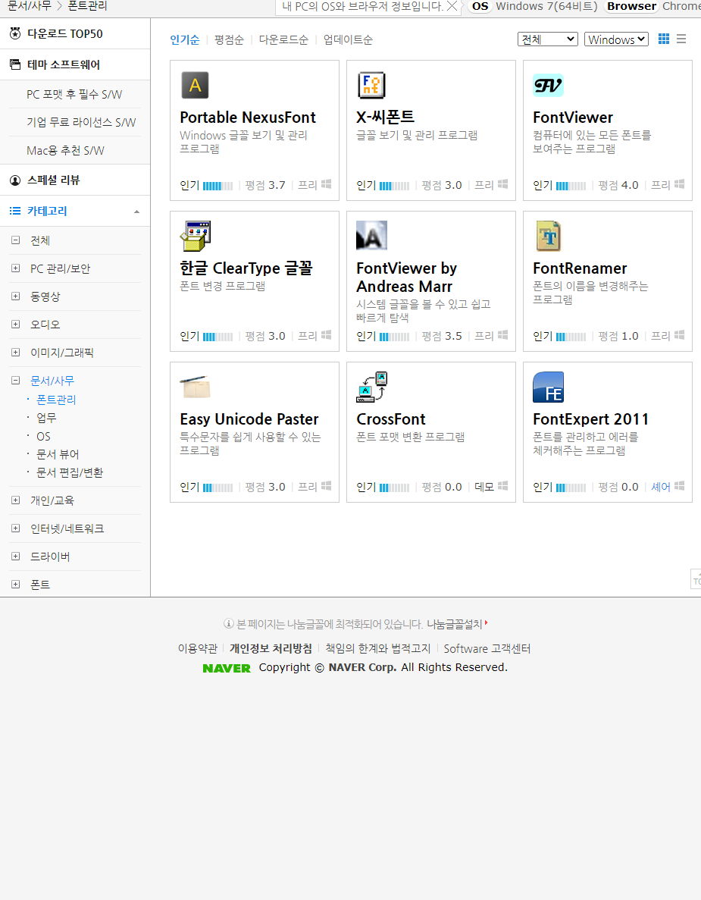Screen dimensions: 701x900
Task: Expand the 드라이버 category
Action: (x=15, y=557)
